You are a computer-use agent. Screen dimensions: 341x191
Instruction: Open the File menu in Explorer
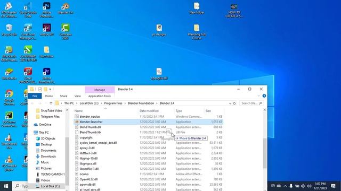tap(35, 96)
